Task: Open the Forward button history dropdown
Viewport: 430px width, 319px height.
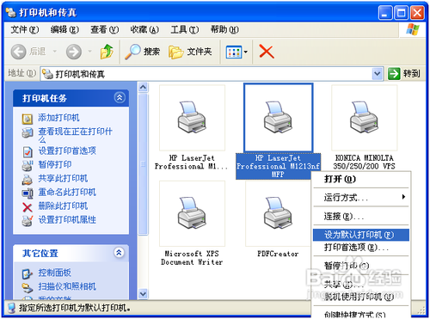Action: click(x=90, y=52)
